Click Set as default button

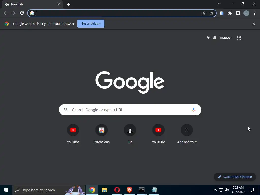[x=91, y=24]
